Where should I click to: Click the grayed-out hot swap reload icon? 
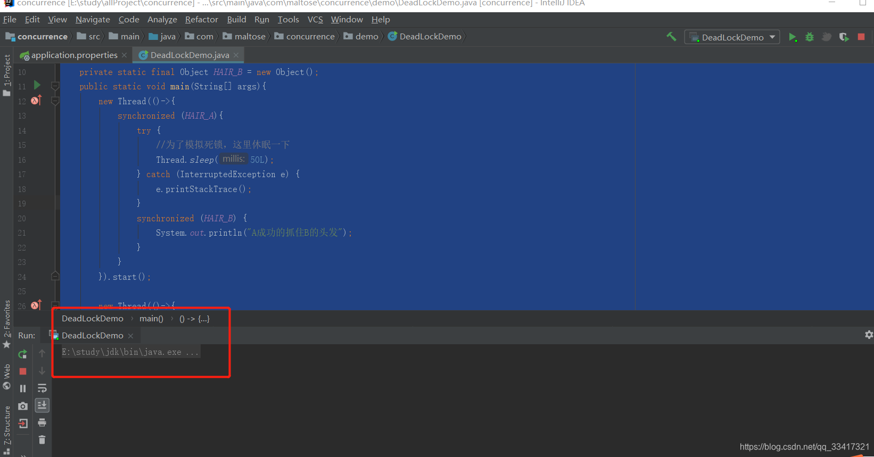click(x=827, y=37)
